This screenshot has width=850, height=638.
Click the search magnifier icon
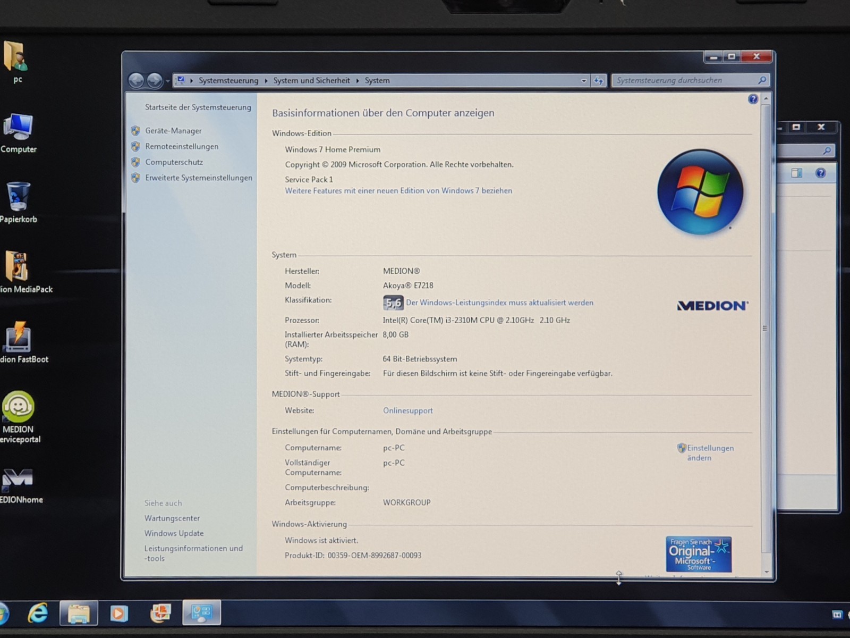(x=762, y=80)
